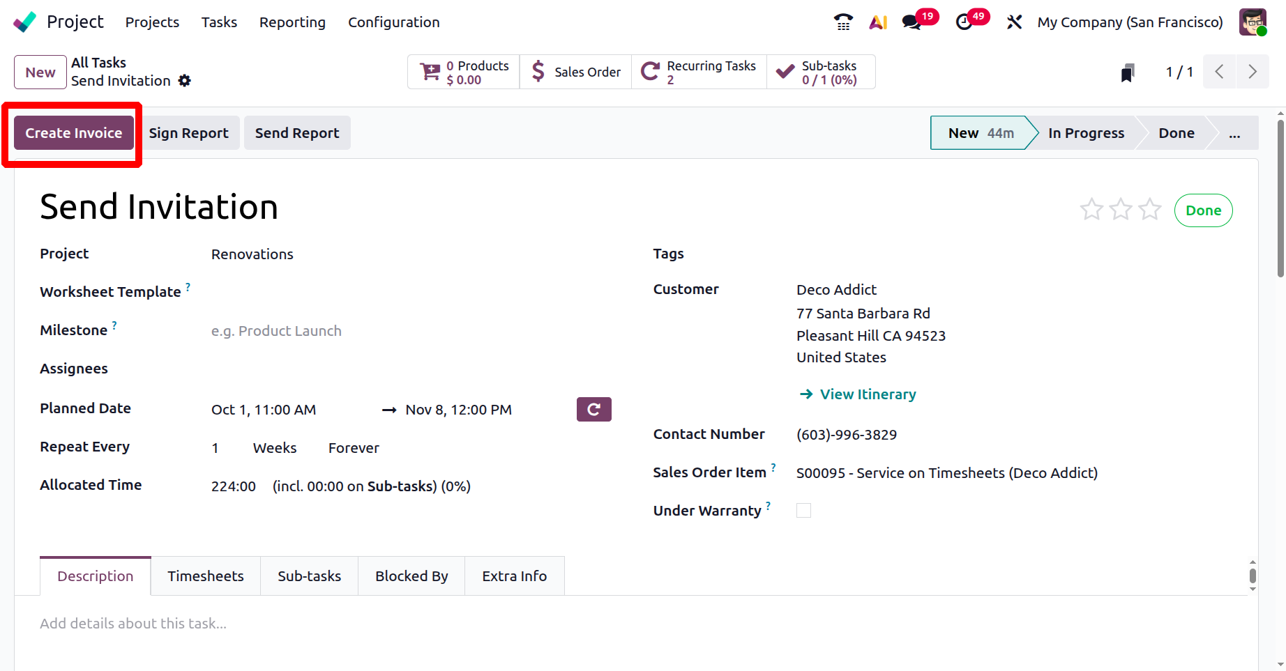Viewport: 1286px width, 671px height.
Task: Click the task settings gear icon
Action: [184, 81]
